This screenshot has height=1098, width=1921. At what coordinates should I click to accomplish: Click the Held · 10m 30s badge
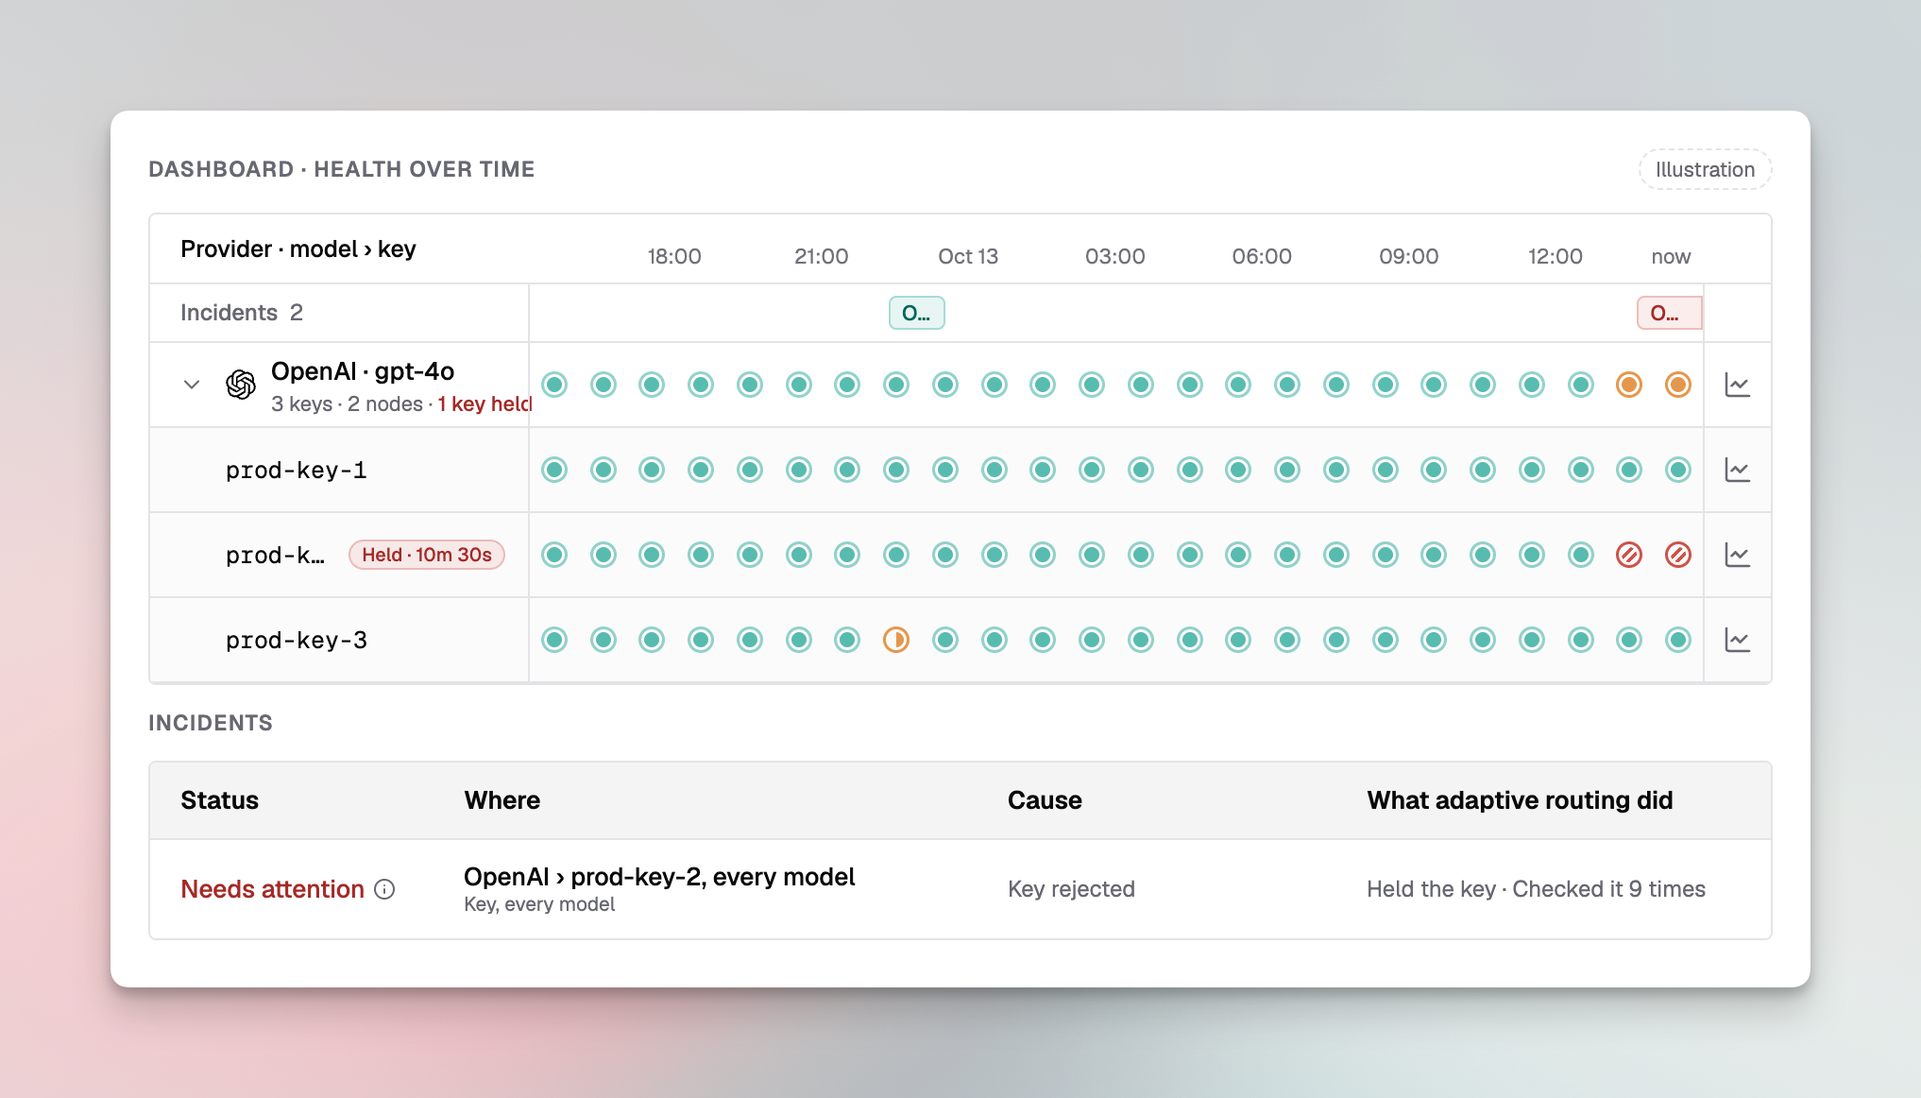tap(427, 555)
